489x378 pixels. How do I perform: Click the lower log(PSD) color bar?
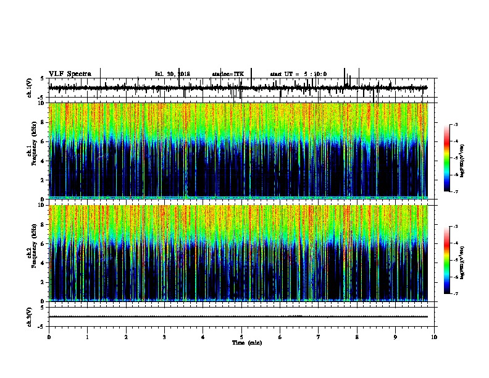(447, 260)
